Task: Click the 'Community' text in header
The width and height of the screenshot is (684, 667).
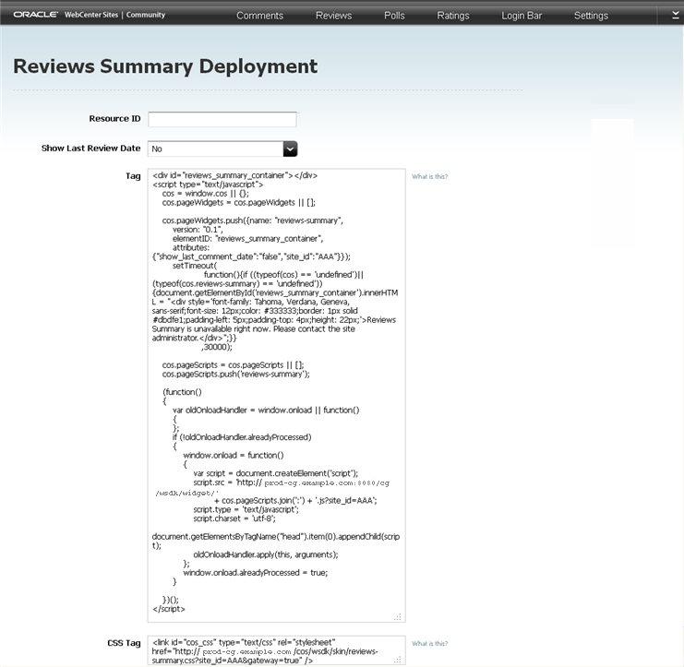Action: pos(146,15)
